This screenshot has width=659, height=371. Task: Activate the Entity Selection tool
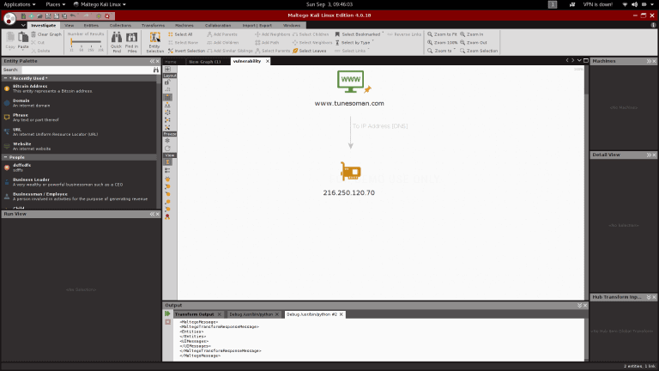(154, 42)
